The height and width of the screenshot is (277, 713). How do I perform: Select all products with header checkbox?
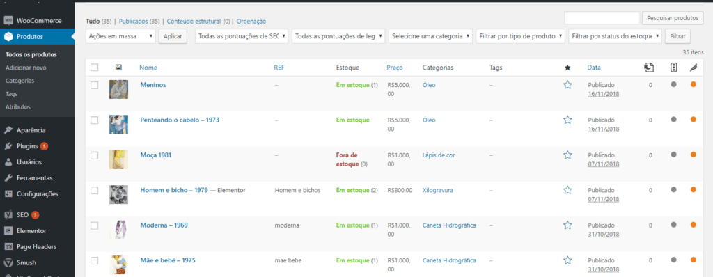tap(95, 68)
